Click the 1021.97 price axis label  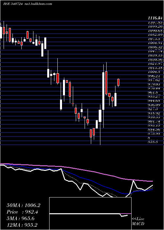point(155,63)
